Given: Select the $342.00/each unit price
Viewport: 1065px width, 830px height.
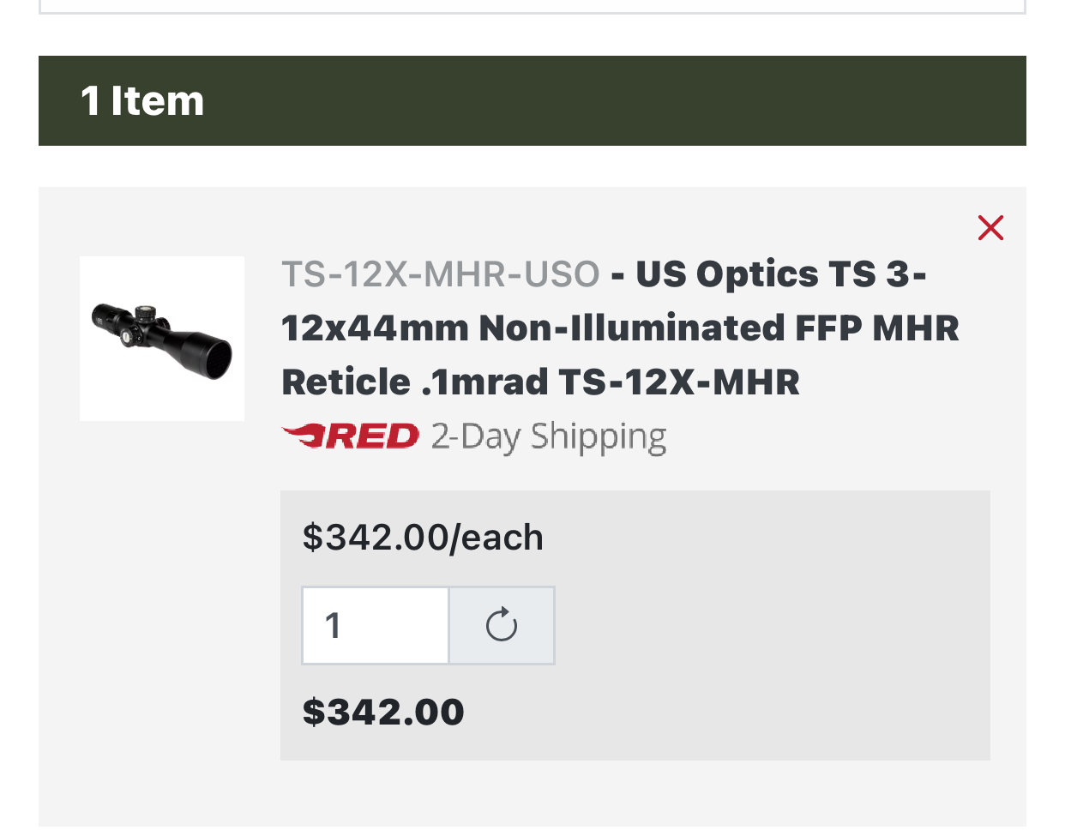Looking at the screenshot, I should [x=423, y=538].
